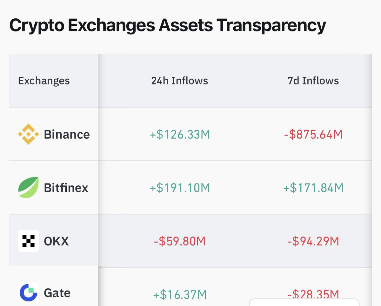Image resolution: width=381 pixels, height=306 pixels.
Task: Click OKX 24h inflow -$59.80M value
Action: pyautogui.click(x=180, y=242)
